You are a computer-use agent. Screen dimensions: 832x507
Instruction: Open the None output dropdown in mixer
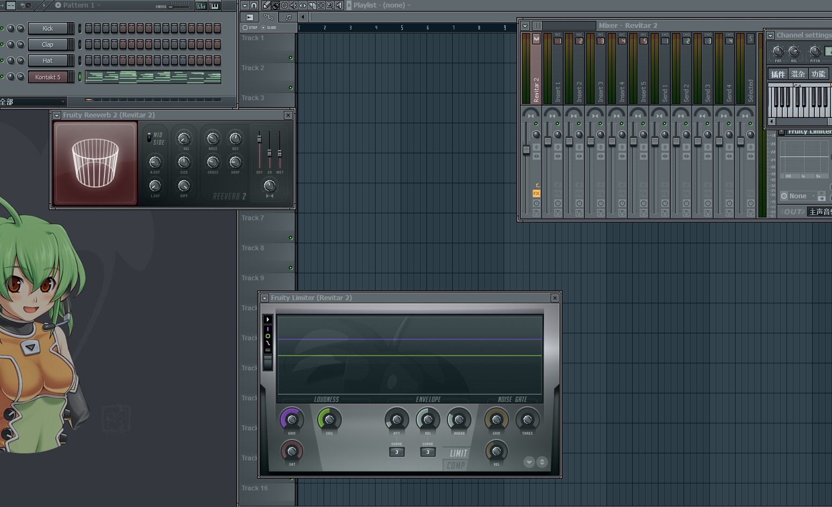coord(803,196)
